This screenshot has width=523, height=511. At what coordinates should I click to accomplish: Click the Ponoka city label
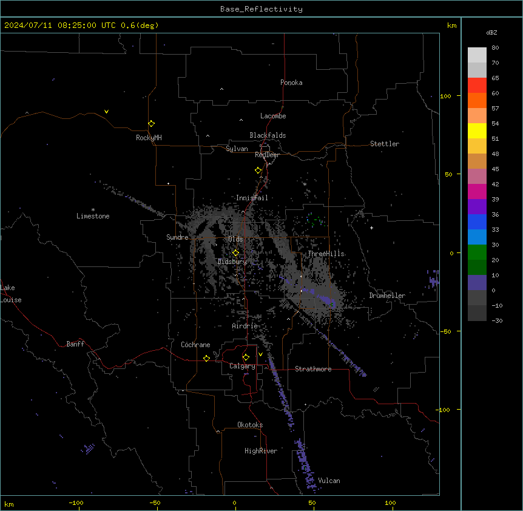coord(291,83)
